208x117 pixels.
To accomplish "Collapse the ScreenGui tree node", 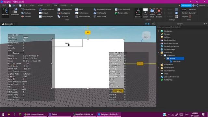I will [162, 56].
